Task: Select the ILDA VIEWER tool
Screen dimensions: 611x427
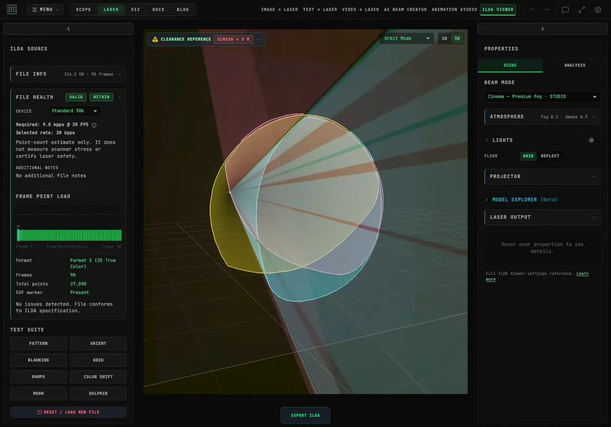Action: [498, 10]
